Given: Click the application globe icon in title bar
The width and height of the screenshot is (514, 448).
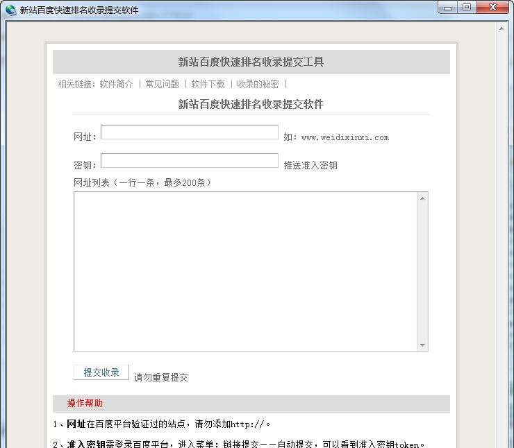Looking at the screenshot, I should pos(10,10).
